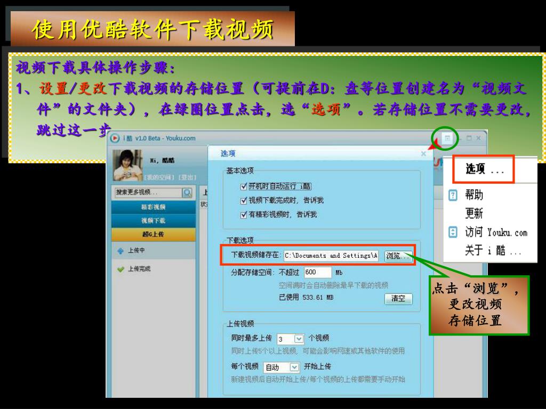Click the search magnifier icon
This screenshot has height=409, width=546.
(187, 192)
